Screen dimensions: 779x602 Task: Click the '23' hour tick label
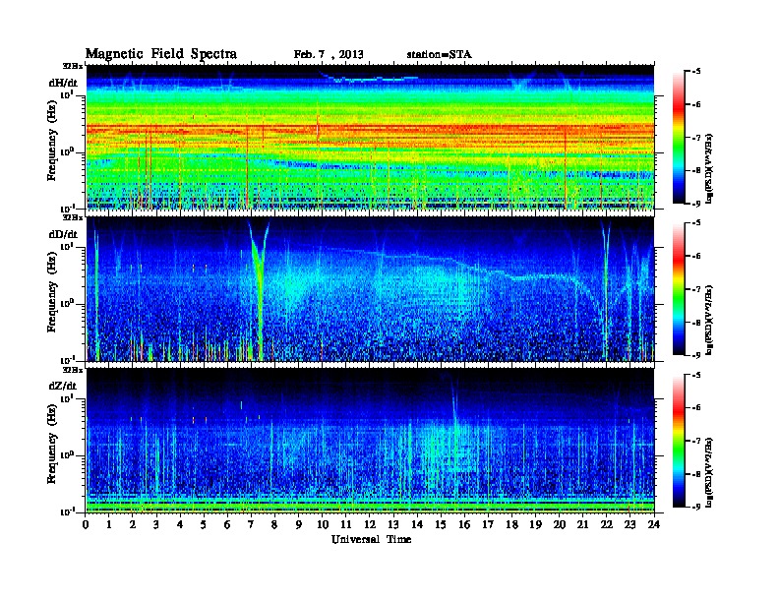coord(629,524)
